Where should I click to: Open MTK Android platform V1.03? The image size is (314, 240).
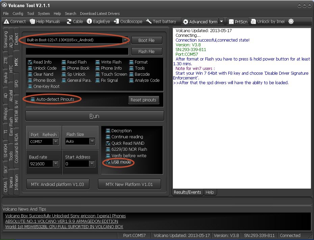[x=58, y=185]
